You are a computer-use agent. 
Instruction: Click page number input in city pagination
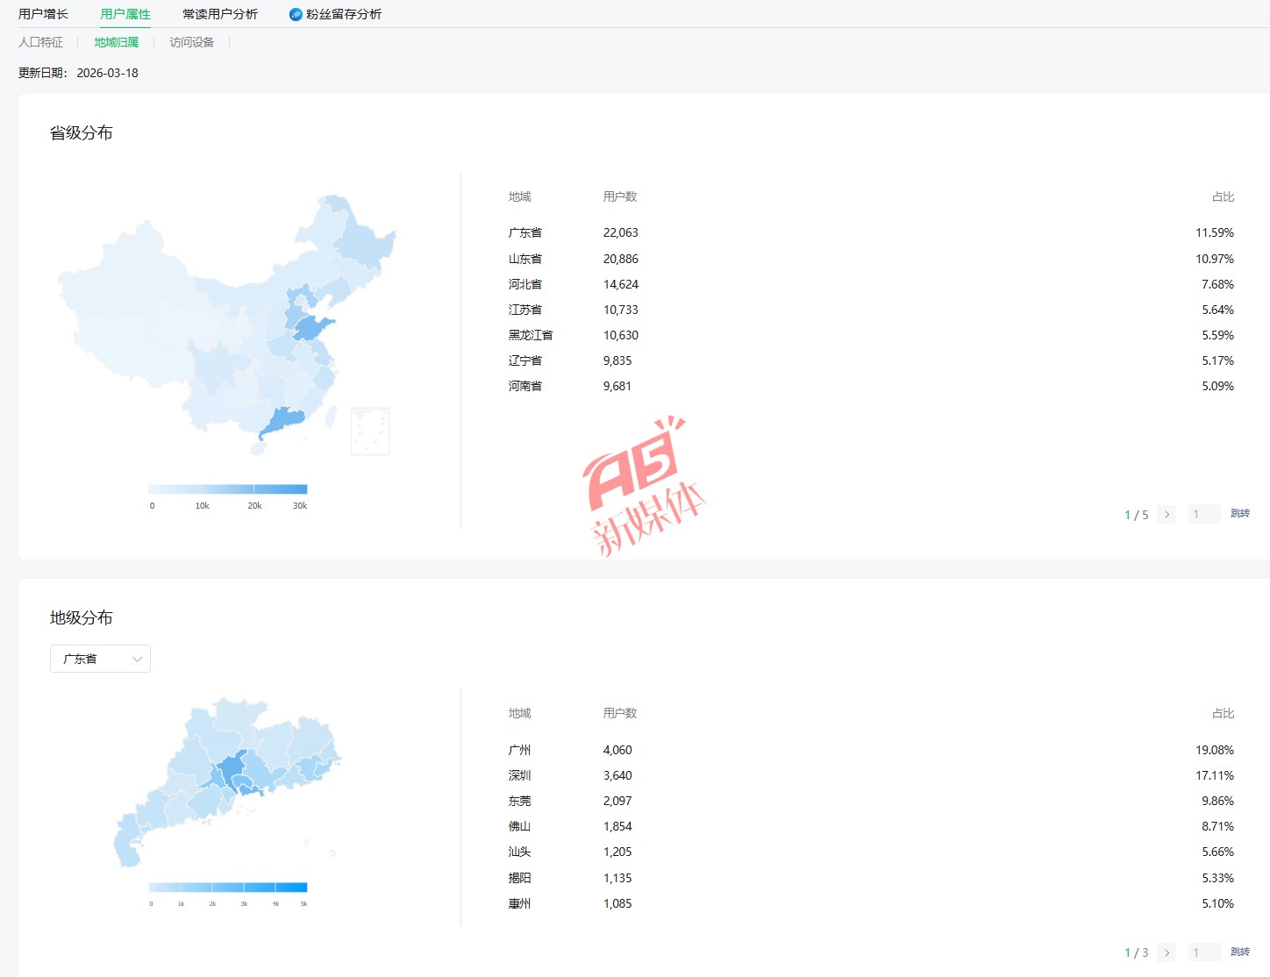tap(1203, 952)
